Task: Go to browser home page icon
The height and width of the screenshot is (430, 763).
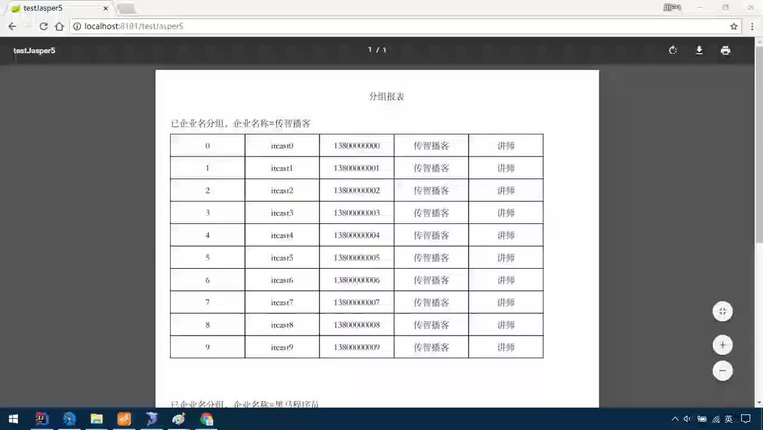Action: pyautogui.click(x=59, y=26)
